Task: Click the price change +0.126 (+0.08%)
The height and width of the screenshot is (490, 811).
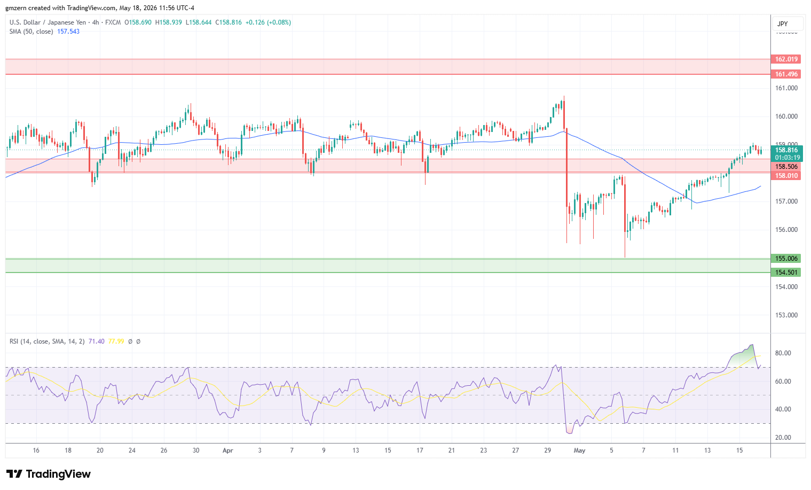Action: pyautogui.click(x=269, y=22)
